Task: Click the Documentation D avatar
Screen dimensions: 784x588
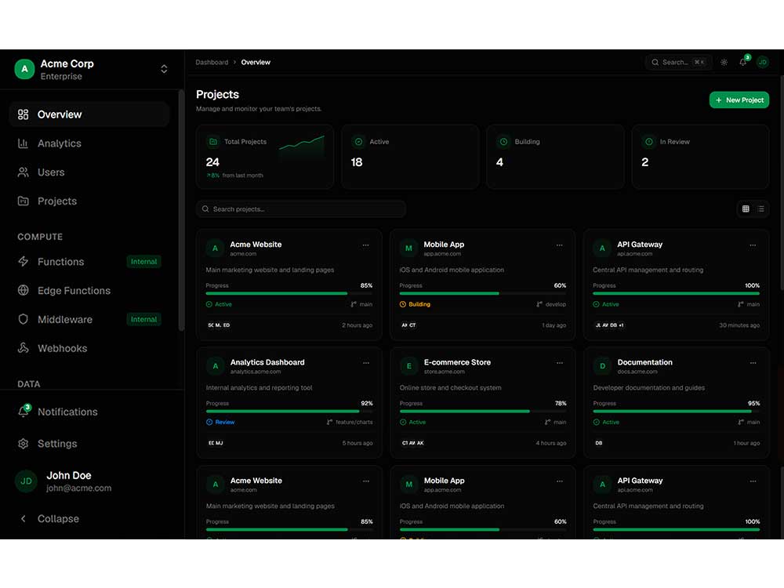Action: pyautogui.click(x=602, y=366)
